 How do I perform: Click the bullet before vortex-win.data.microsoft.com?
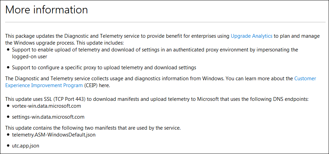point(8,106)
